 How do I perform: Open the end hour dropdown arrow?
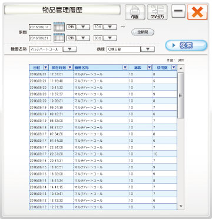click(x=83, y=38)
